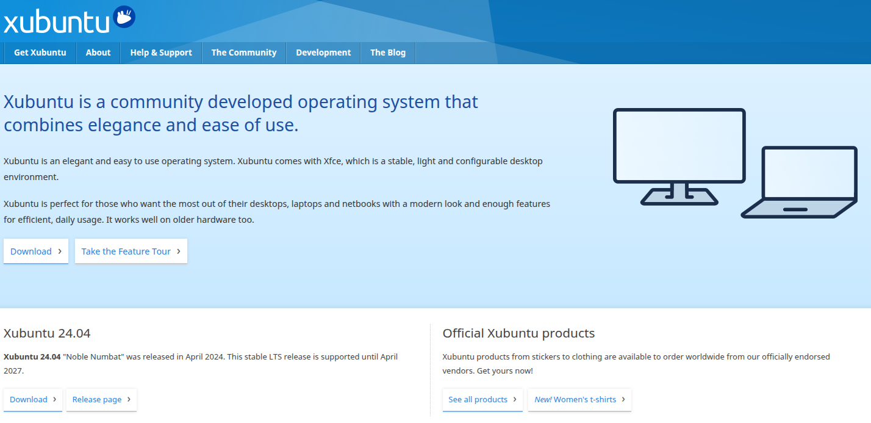
Task: Click the Xubuntu mouse logo icon
Action: (x=124, y=17)
